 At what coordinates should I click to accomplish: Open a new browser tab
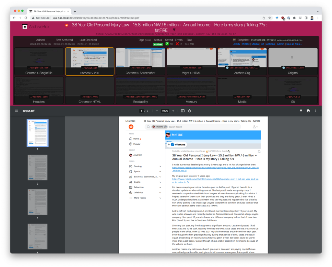pos(75,11)
